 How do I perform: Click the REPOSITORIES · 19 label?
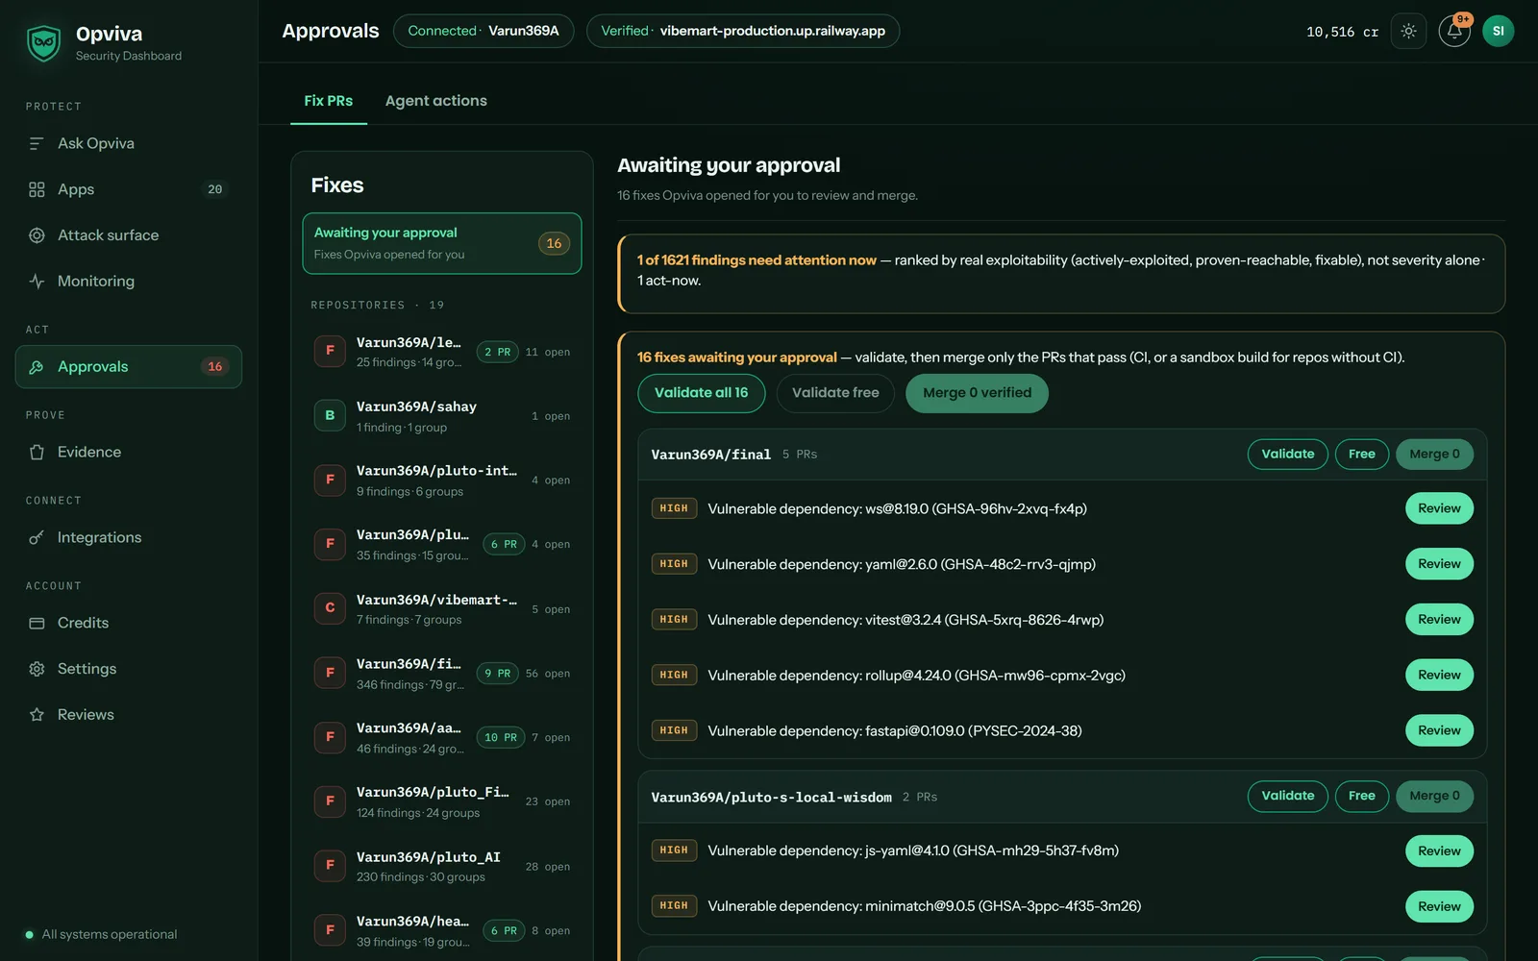click(x=377, y=306)
